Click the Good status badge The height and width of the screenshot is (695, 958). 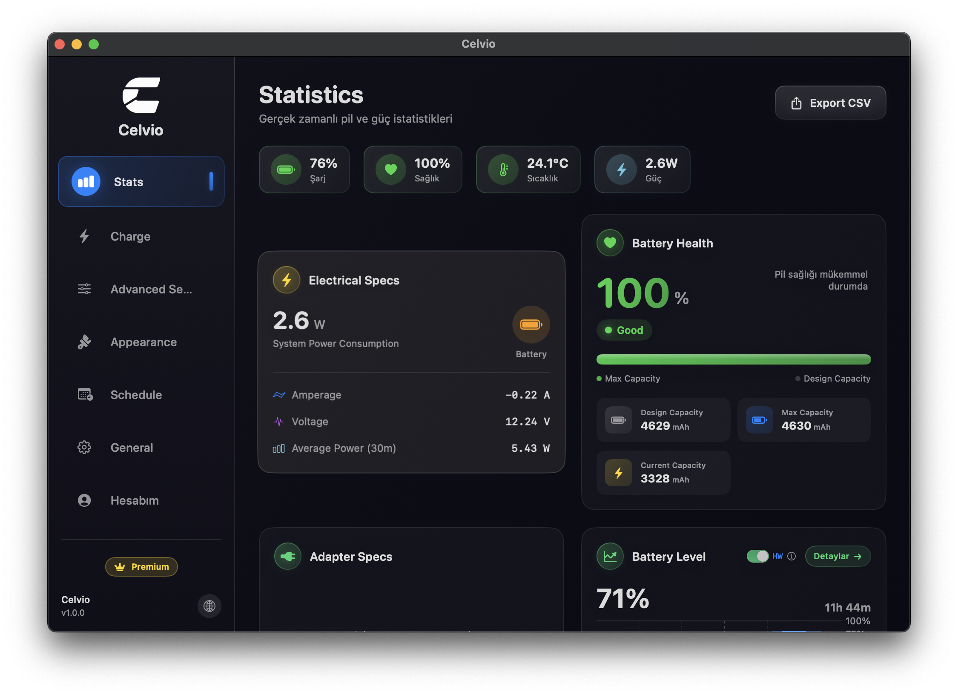[624, 330]
